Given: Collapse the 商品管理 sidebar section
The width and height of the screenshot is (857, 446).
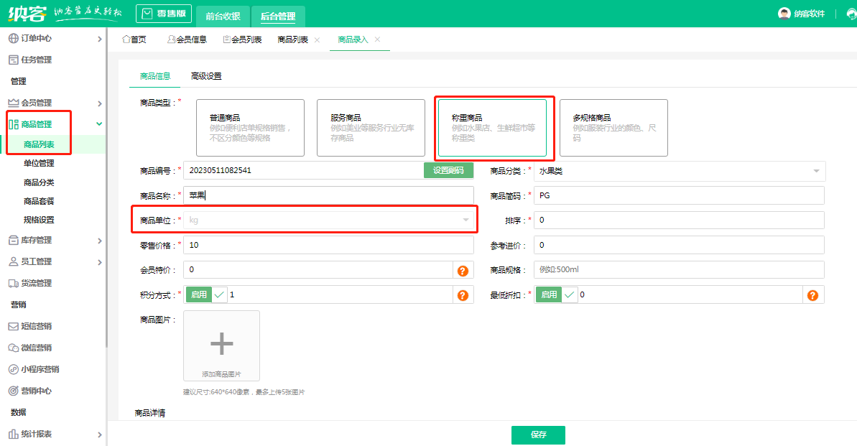Looking at the screenshot, I should (x=99, y=124).
